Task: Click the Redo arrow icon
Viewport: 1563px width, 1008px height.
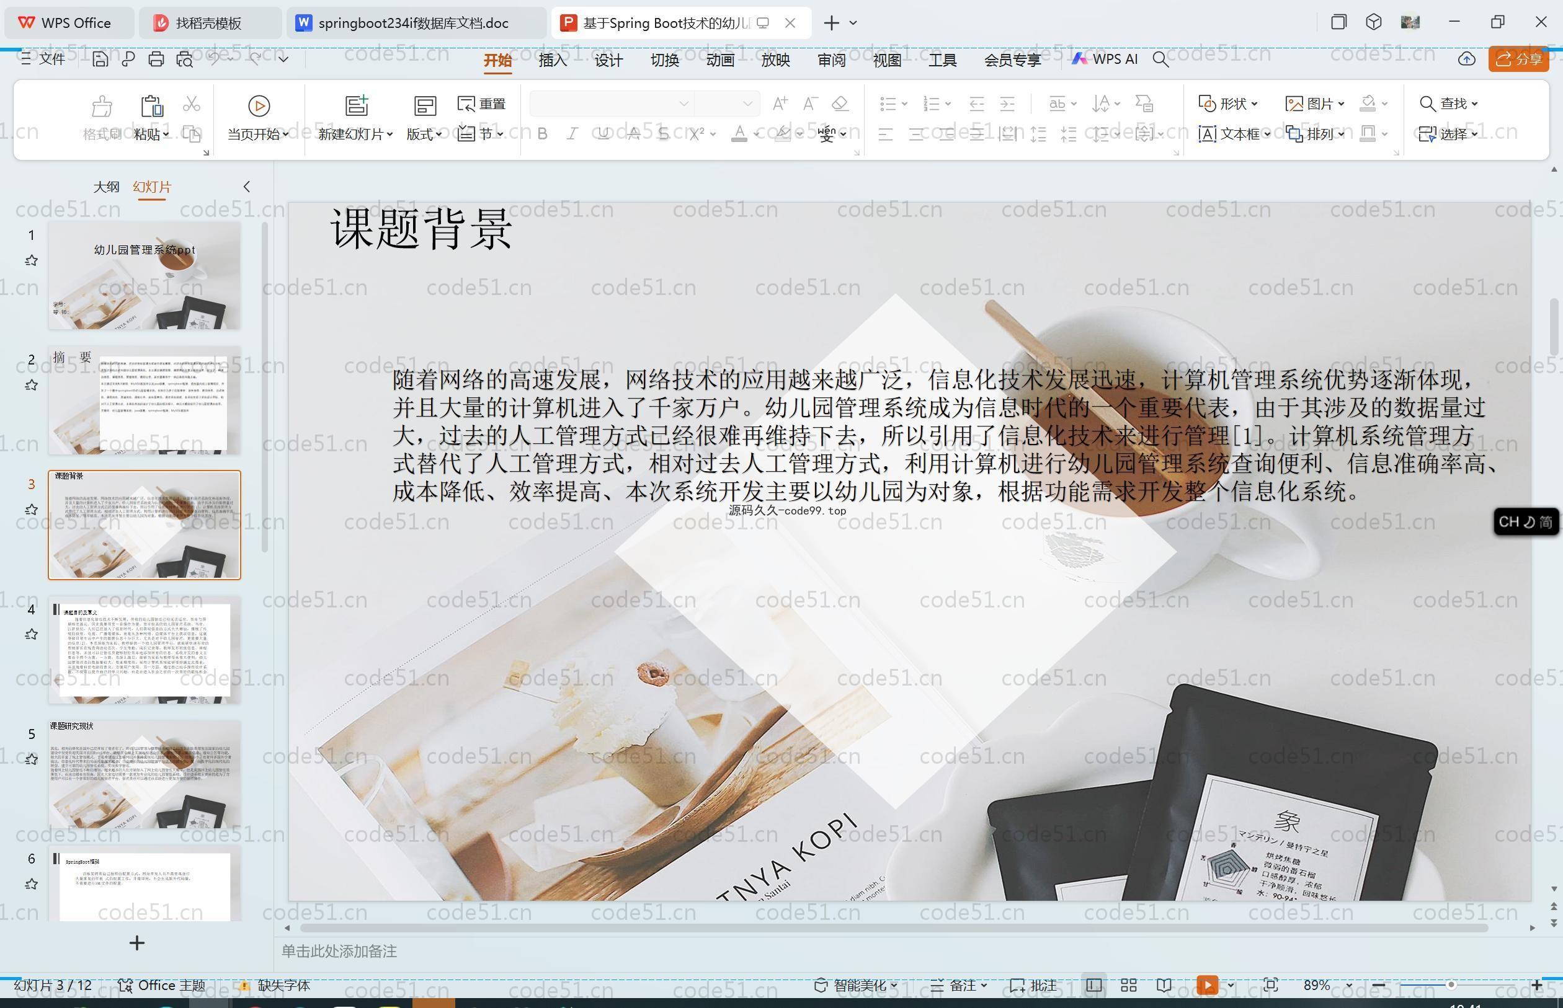Action: pyautogui.click(x=255, y=60)
